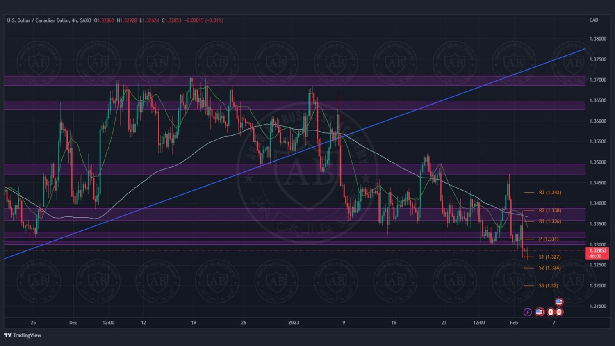Click the 1.32000 price axis label
The image size is (615, 346).
pos(598,286)
